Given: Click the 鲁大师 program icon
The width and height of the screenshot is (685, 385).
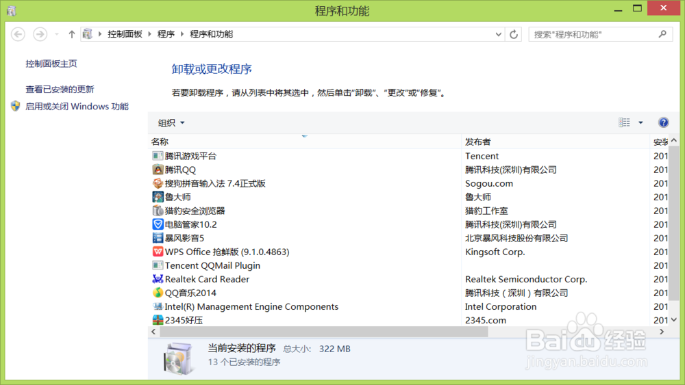Looking at the screenshot, I should click(158, 197).
